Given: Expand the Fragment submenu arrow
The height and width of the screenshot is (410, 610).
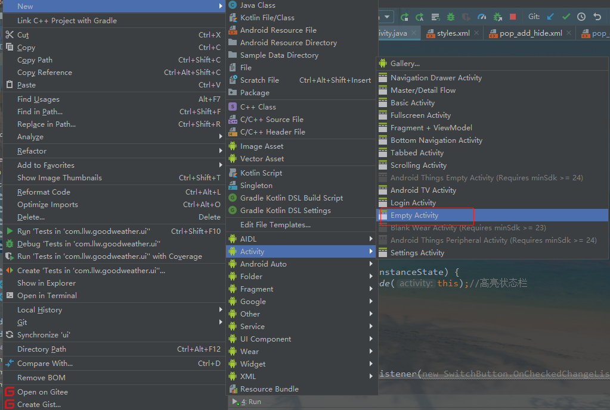Looking at the screenshot, I should 371,289.
